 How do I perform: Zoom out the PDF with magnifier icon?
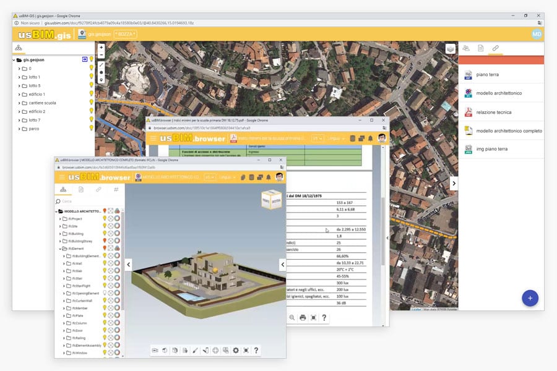[291, 318]
